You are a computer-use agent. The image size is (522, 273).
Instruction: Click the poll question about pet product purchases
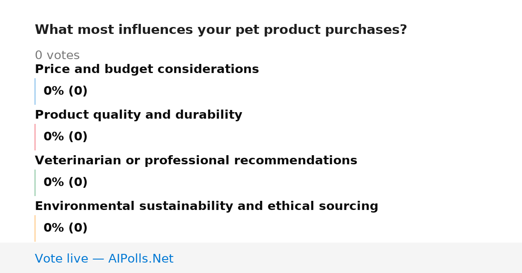point(221,30)
